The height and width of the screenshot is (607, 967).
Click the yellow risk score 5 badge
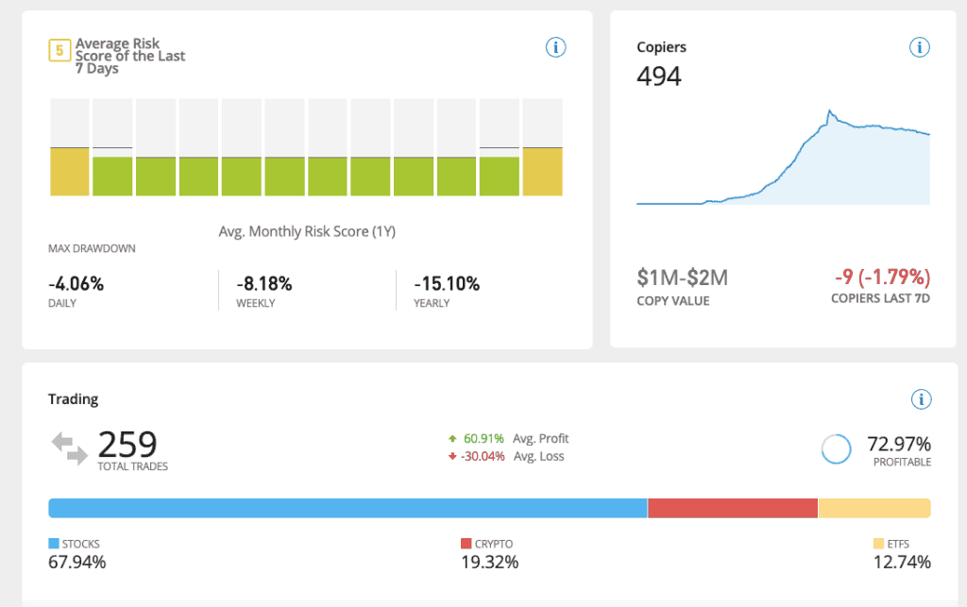point(59,49)
